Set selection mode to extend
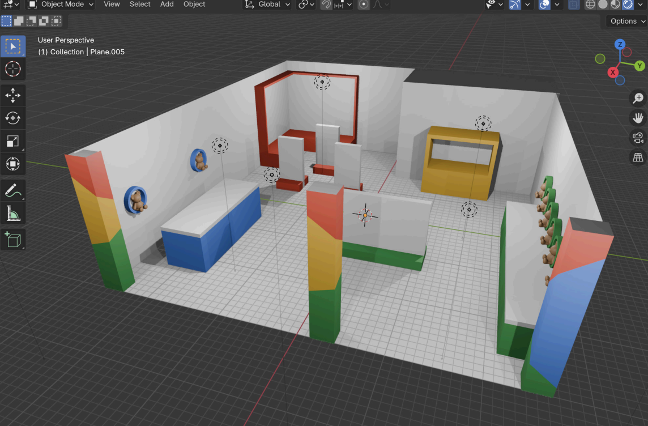The image size is (648, 426). 19,20
